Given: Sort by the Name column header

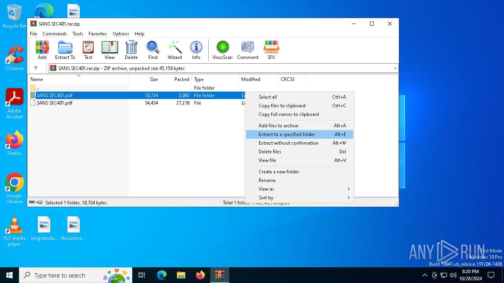Looking at the screenshot, I should click(78, 79).
